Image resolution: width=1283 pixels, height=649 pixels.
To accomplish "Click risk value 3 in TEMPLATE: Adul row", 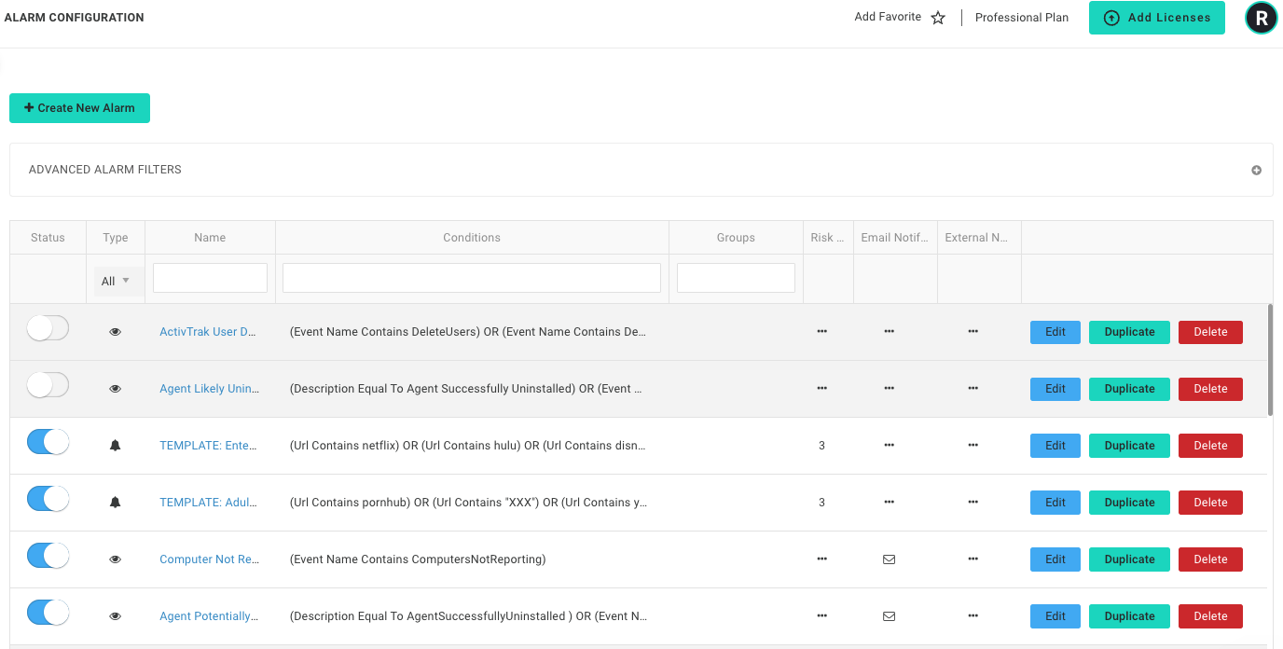I will click(x=821, y=503).
